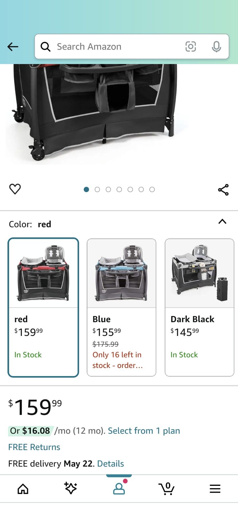Choose the Blue color variant
The height and width of the screenshot is (530, 238).
(x=121, y=307)
